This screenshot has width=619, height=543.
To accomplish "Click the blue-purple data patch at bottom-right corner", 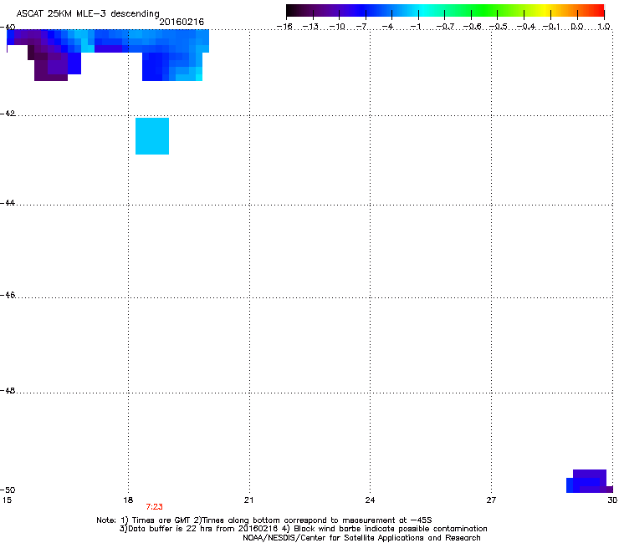I will click(x=590, y=481).
